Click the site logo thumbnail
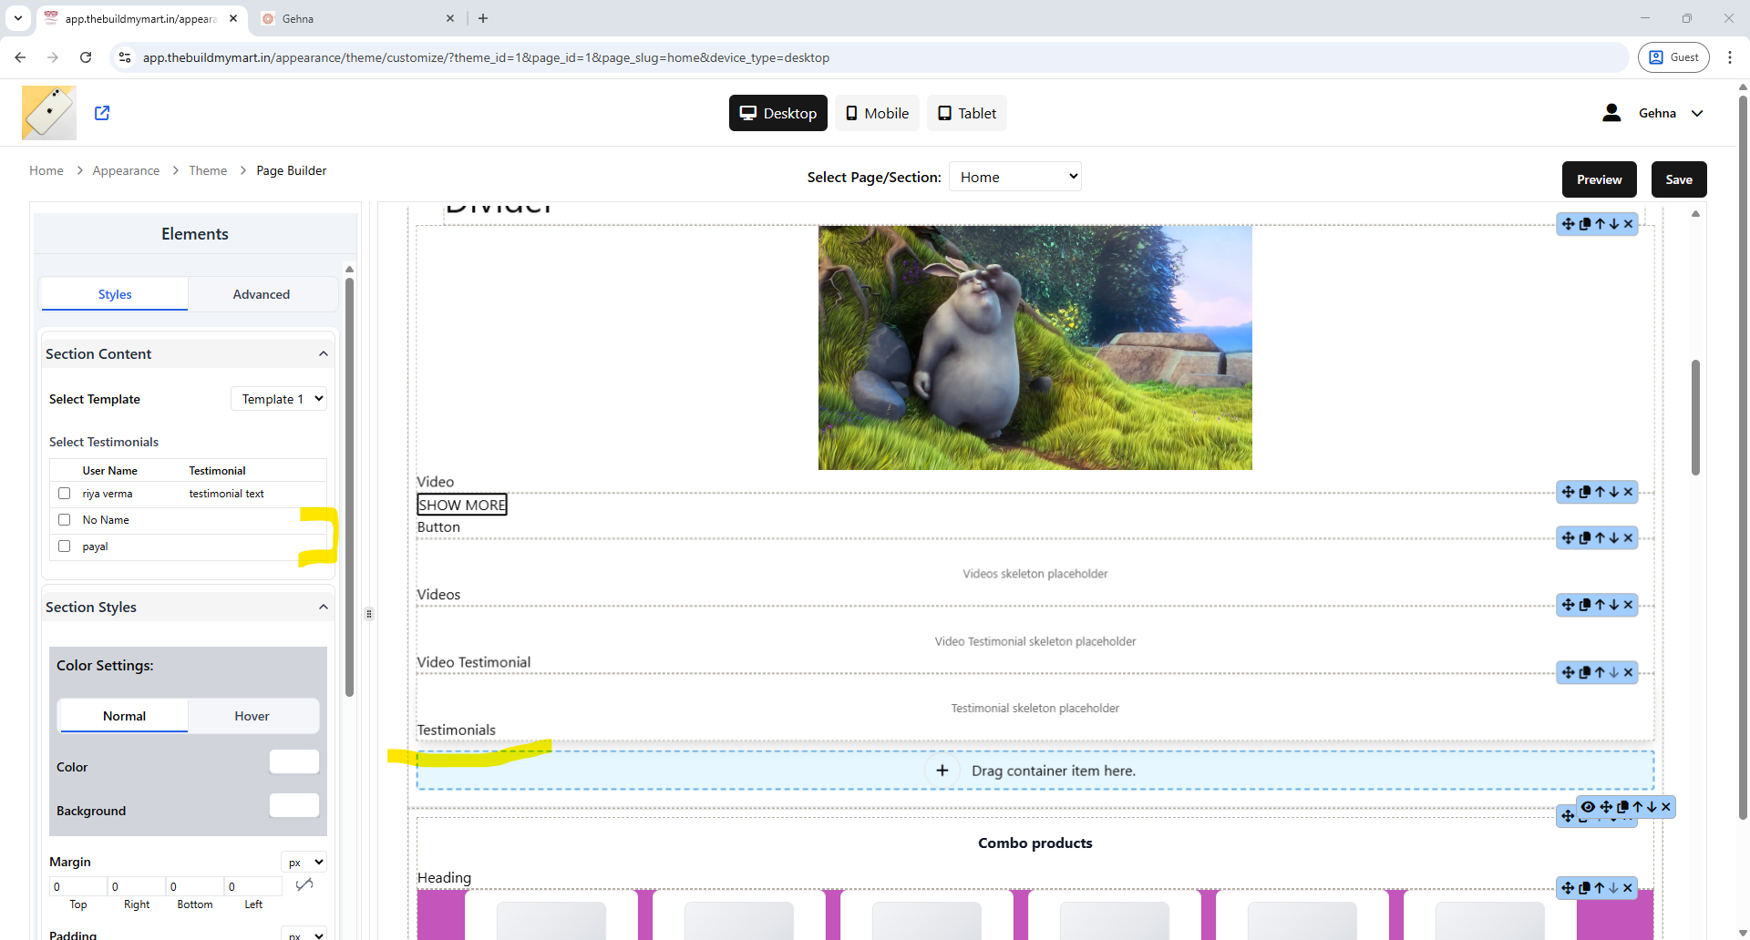The width and height of the screenshot is (1750, 940). coord(49,113)
